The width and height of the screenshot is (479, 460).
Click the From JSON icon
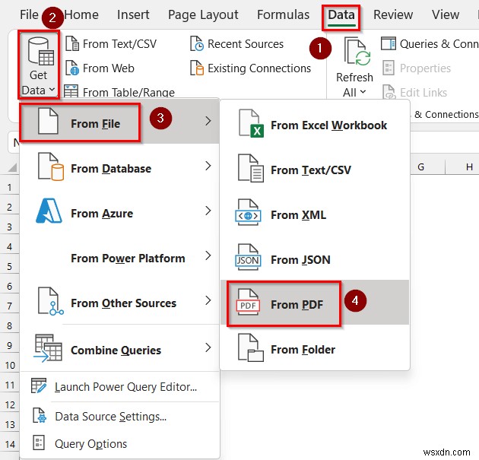[248, 257]
